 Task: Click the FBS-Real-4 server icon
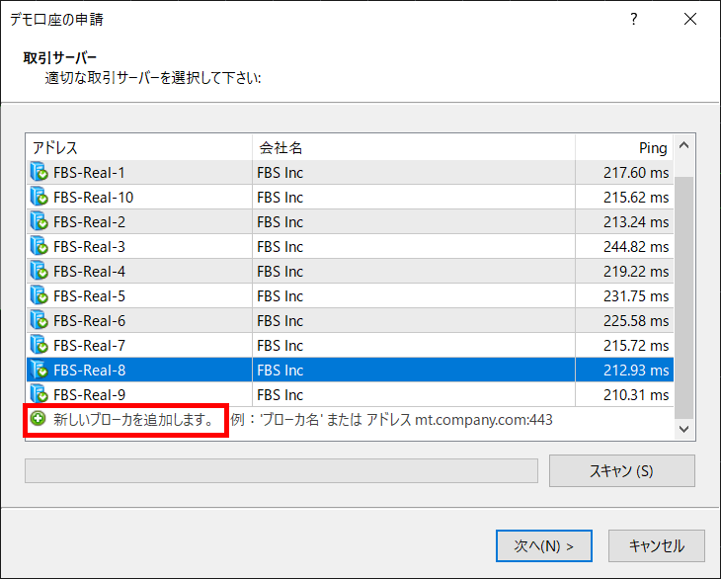point(40,271)
